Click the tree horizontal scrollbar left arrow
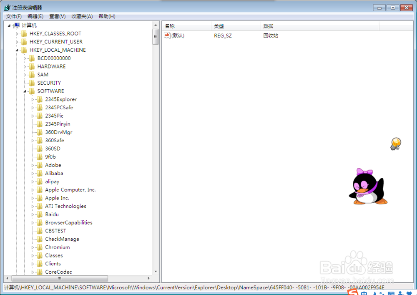The width and height of the screenshot is (417, 295). [8, 278]
